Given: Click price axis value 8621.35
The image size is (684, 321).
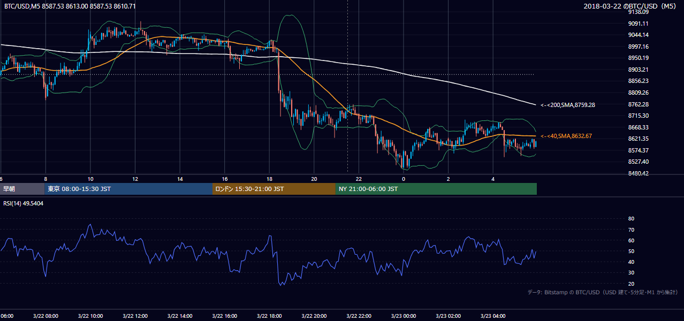Looking at the screenshot, I should 637,139.
